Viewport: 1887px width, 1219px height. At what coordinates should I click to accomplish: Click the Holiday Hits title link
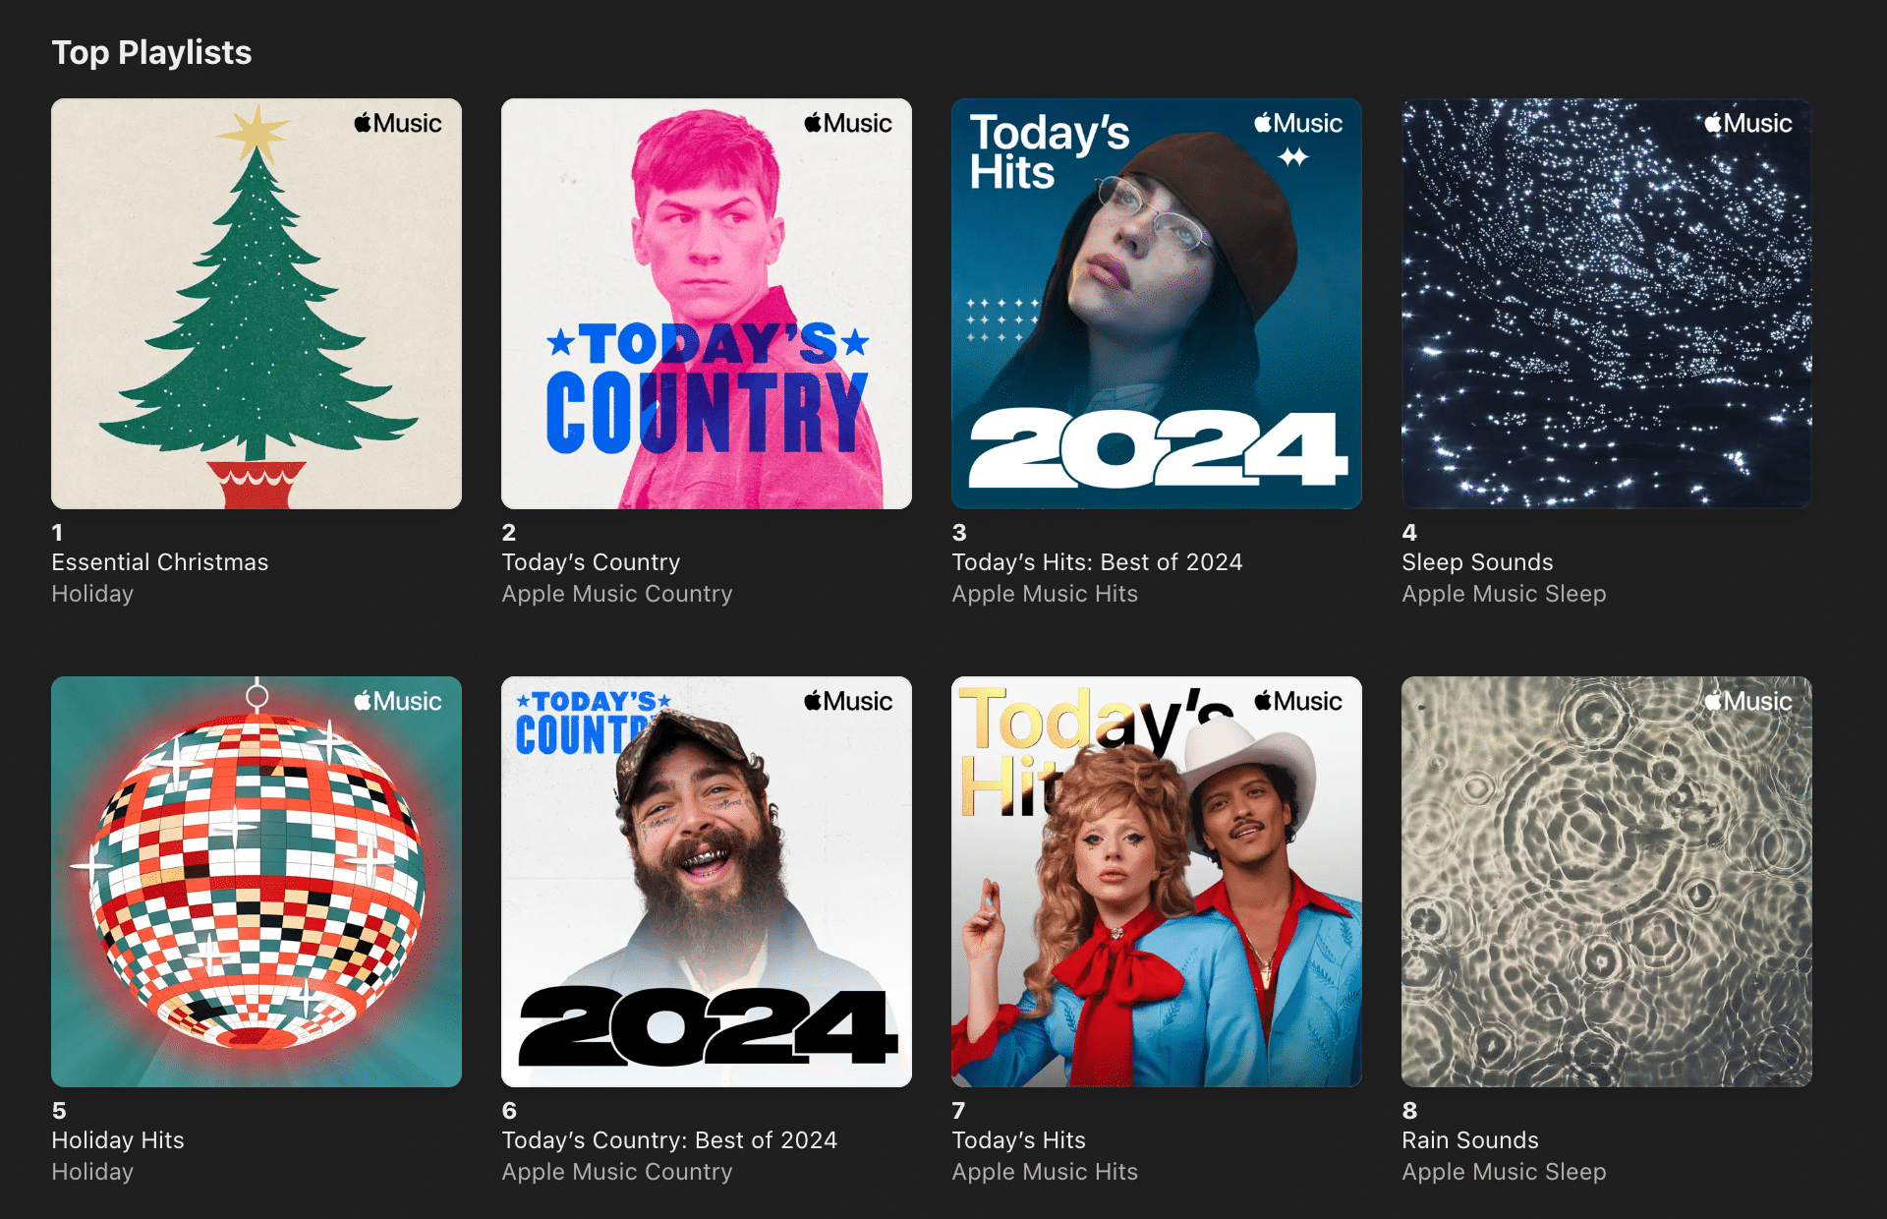118,1140
